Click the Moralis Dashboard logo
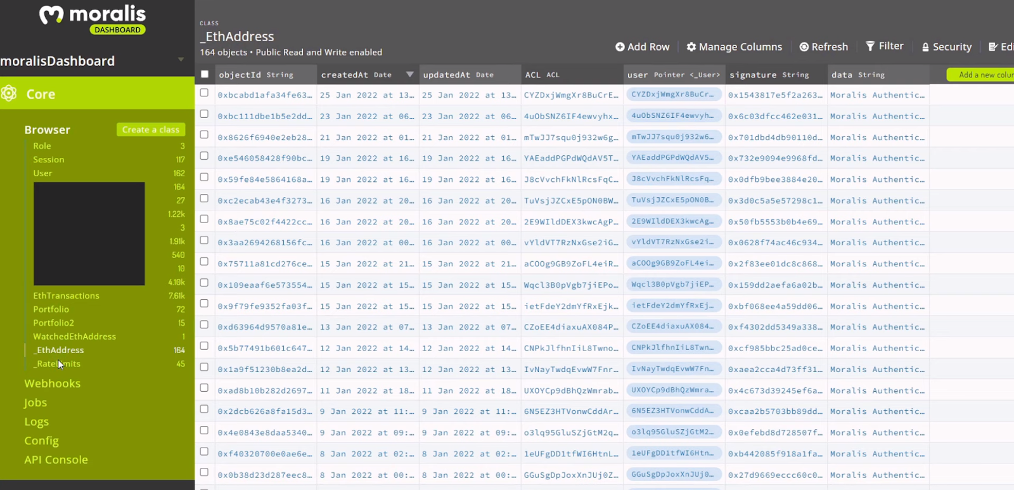 tap(93, 20)
